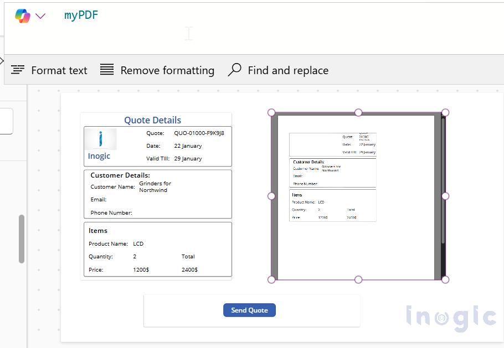The image size is (504, 348).
Task: Click the Send Quote button
Action: tap(249, 310)
